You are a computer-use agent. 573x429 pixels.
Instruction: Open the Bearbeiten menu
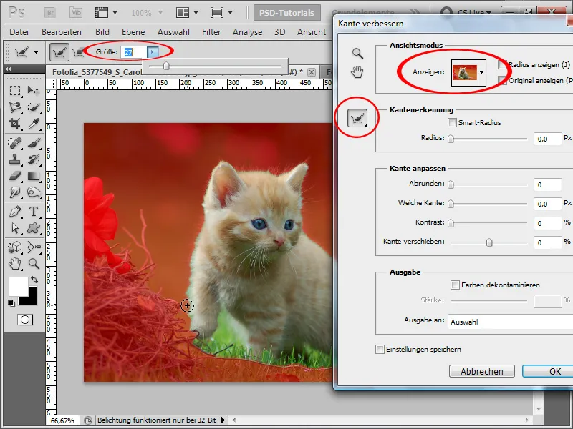click(x=62, y=32)
